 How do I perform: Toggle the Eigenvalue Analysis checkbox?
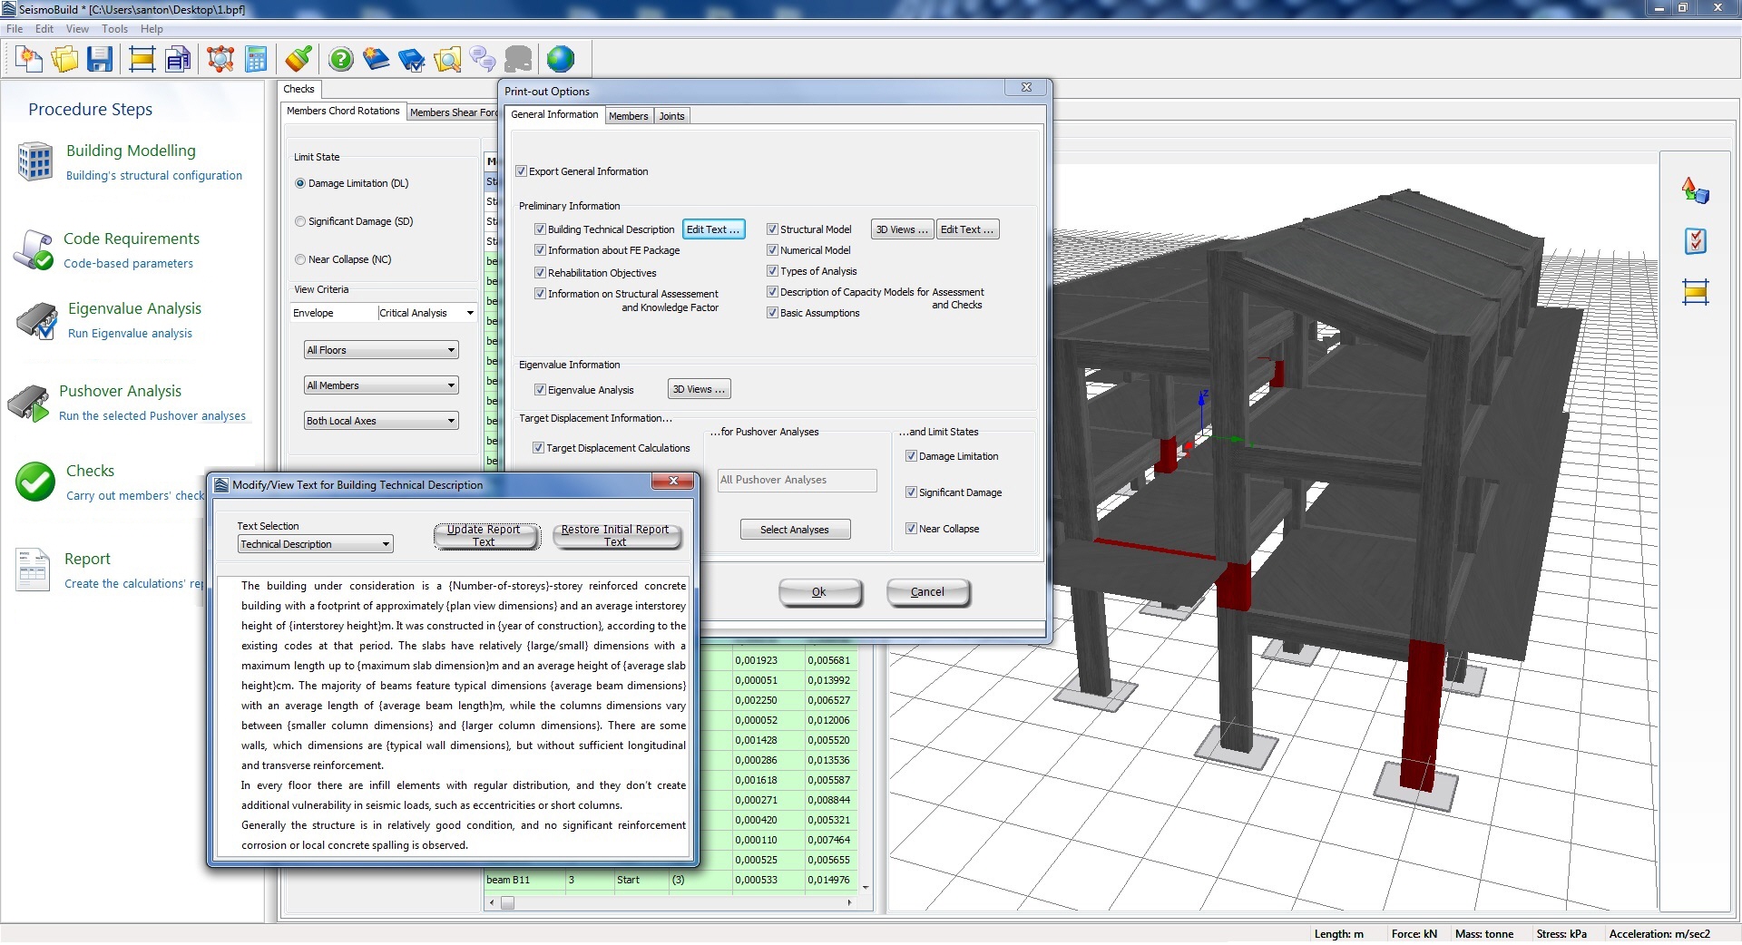point(540,390)
